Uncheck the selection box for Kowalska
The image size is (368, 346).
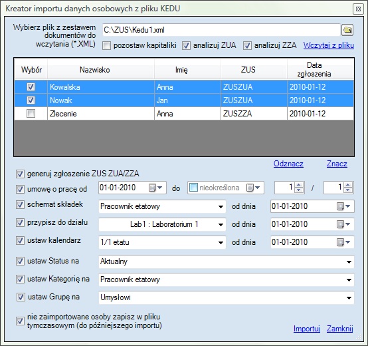[x=31, y=87]
